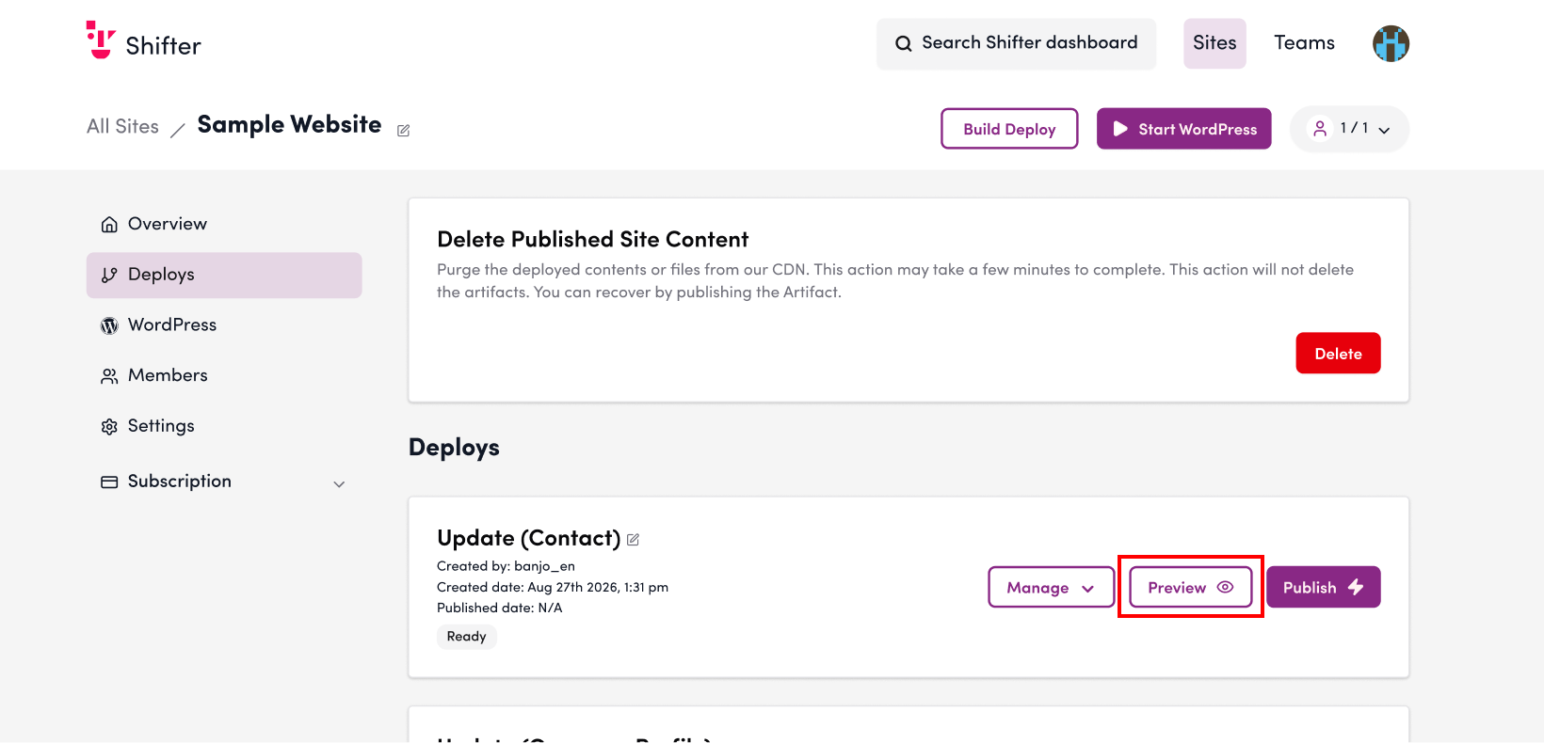1544x743 pixels.
Task: Select Members in the sidebar
Action: pos(224,375)
